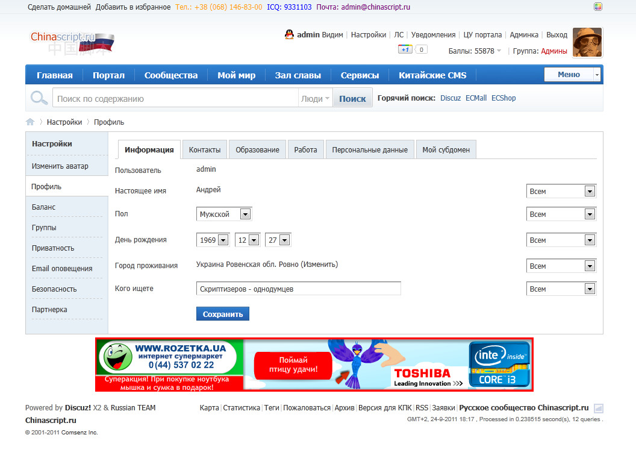
Task: Expand the Баллы points dropdown arrow
Action: (x=499, y=51)
